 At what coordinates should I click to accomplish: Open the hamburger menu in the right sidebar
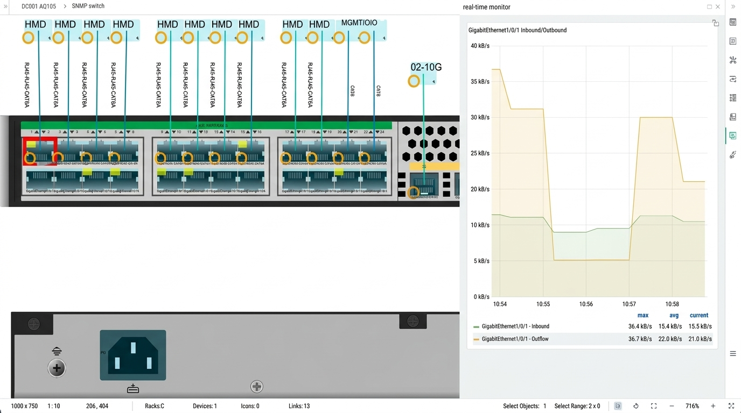[x=733, y=353]
